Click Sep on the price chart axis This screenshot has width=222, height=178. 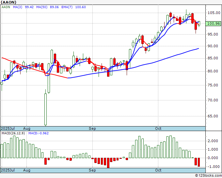(x=92, y=128)
